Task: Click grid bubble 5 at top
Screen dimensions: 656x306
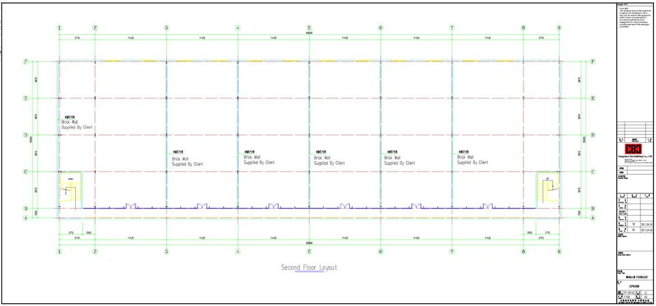Action: click(x=310, y=28)
